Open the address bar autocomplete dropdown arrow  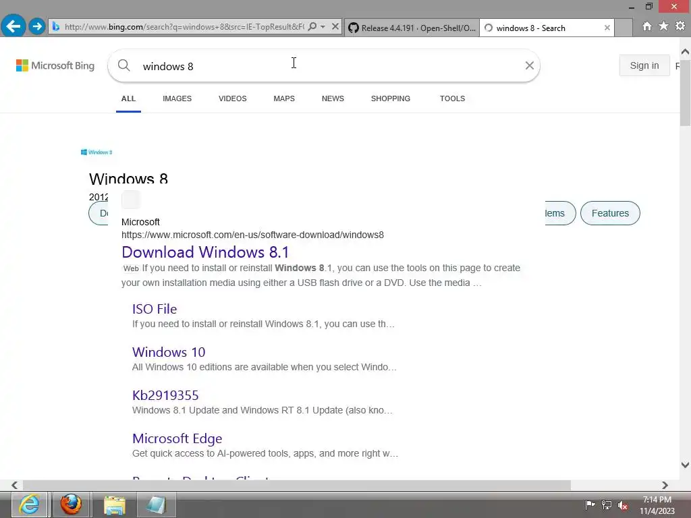(x=323, y=26)
